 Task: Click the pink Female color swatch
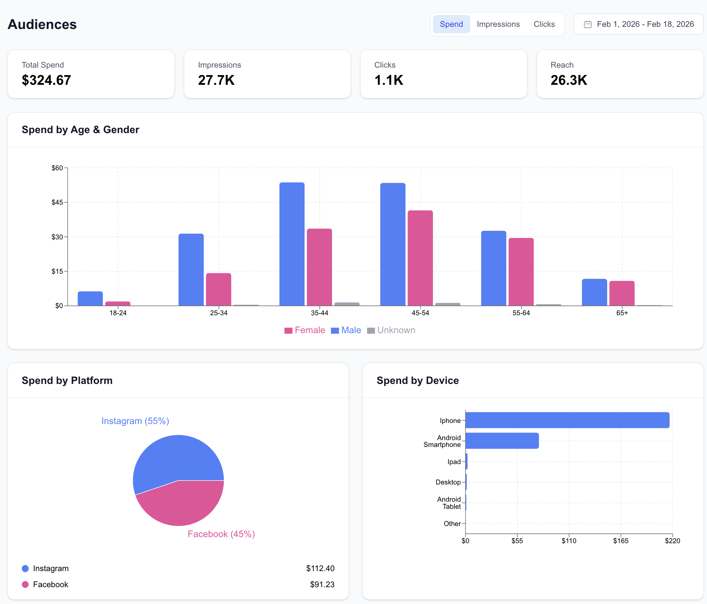[x=288, y=330]
